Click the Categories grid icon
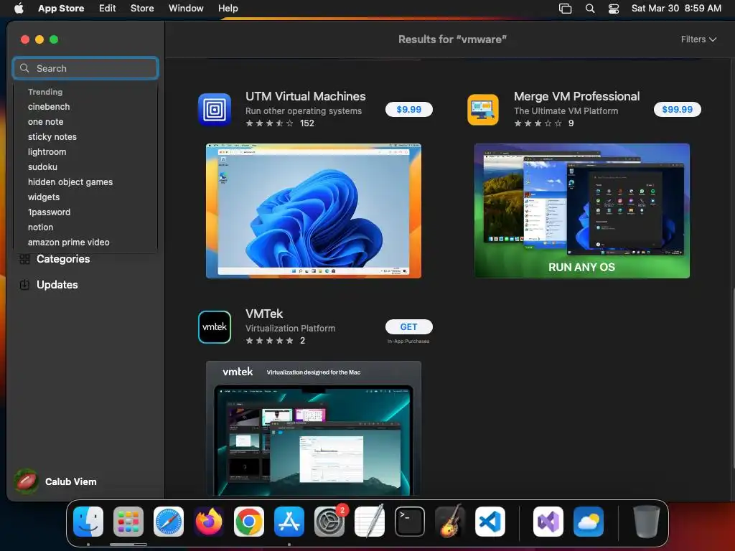 point(25,259)
